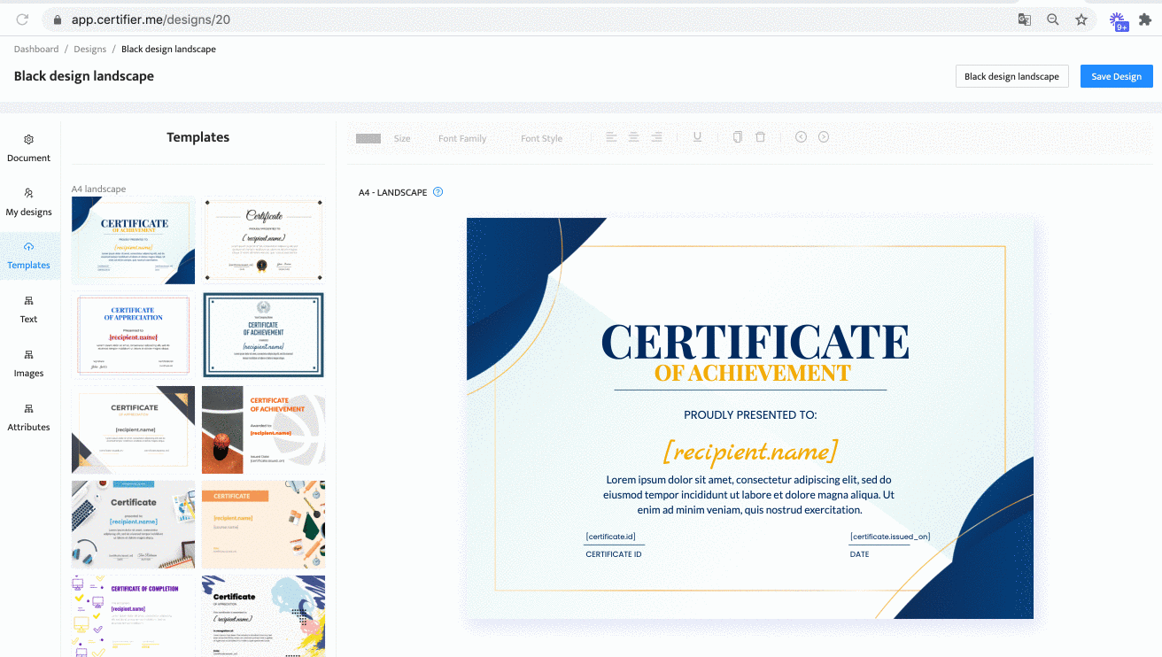Align text right with toolbar icon
Image resolution: width=1162 pixels, height=657 pixels.
tap(656, 137)
